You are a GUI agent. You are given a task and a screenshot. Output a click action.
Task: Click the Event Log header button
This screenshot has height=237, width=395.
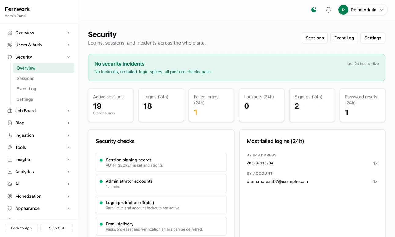pos(344,38)
